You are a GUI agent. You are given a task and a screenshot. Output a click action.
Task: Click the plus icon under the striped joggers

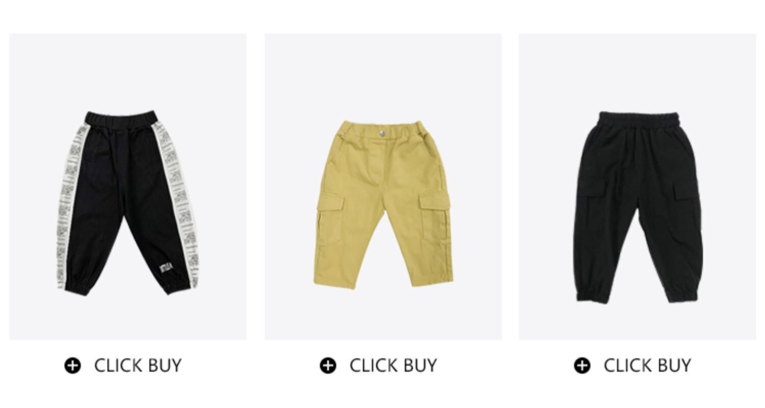click(x=72, y=366)
